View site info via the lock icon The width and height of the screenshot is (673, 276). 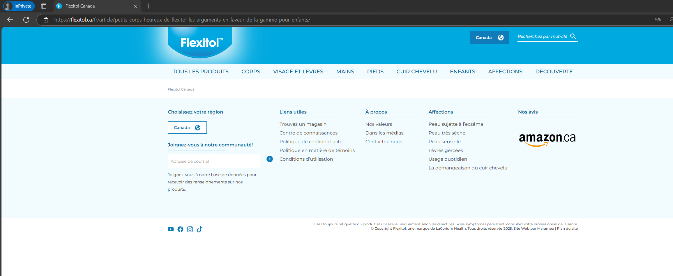point(46,20)
